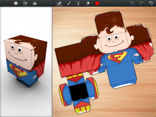Redo the last undone stroke
This screenshot has width=156, height=117.
pyautogui.click(x=141, y=3)
